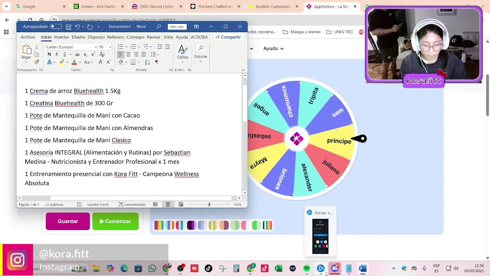Click the search magnifier in Word title bar
The height and width of the screenshot is (276, 490).
[x=159, y=26]
